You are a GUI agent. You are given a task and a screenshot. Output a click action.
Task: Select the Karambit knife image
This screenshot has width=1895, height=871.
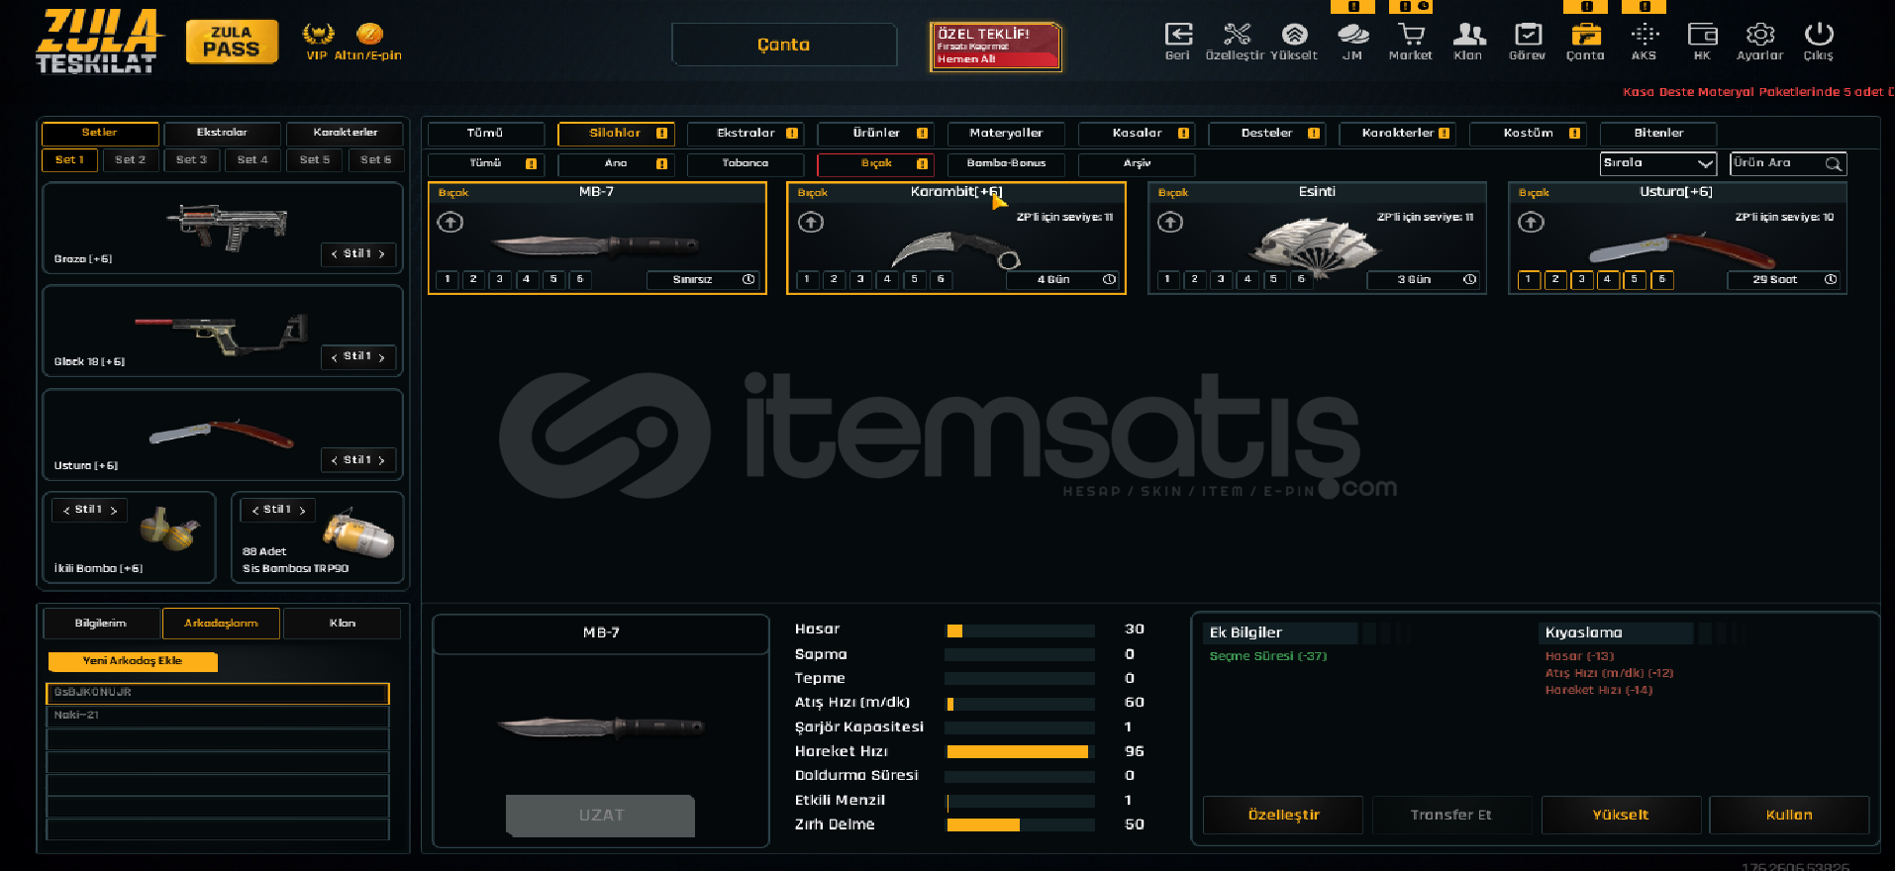coord(955,249)
